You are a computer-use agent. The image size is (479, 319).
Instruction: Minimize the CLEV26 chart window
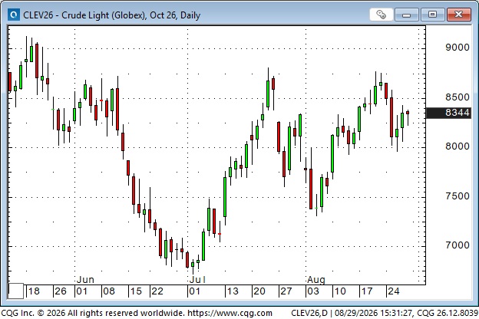click(406, 15)
